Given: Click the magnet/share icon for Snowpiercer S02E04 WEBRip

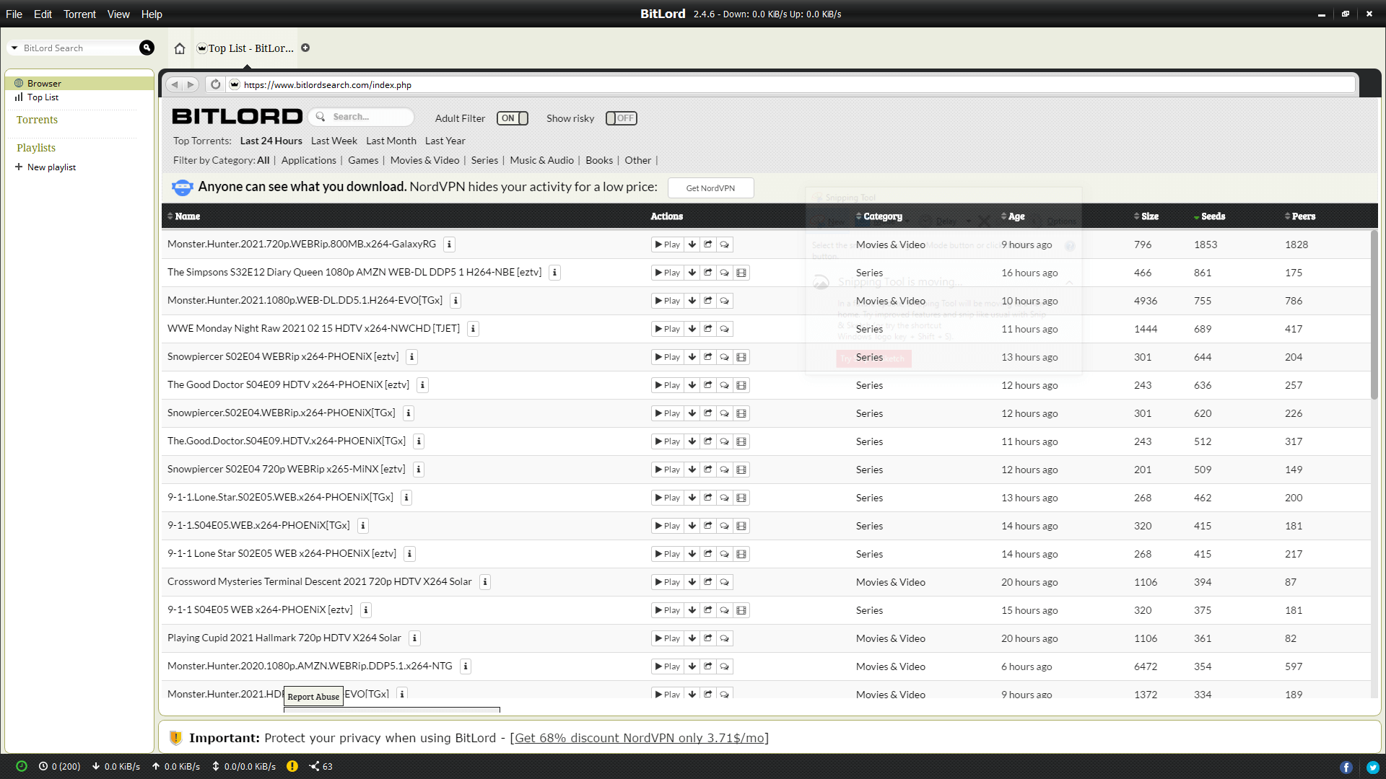Looking at the screenshot, I should coord(708,357).
